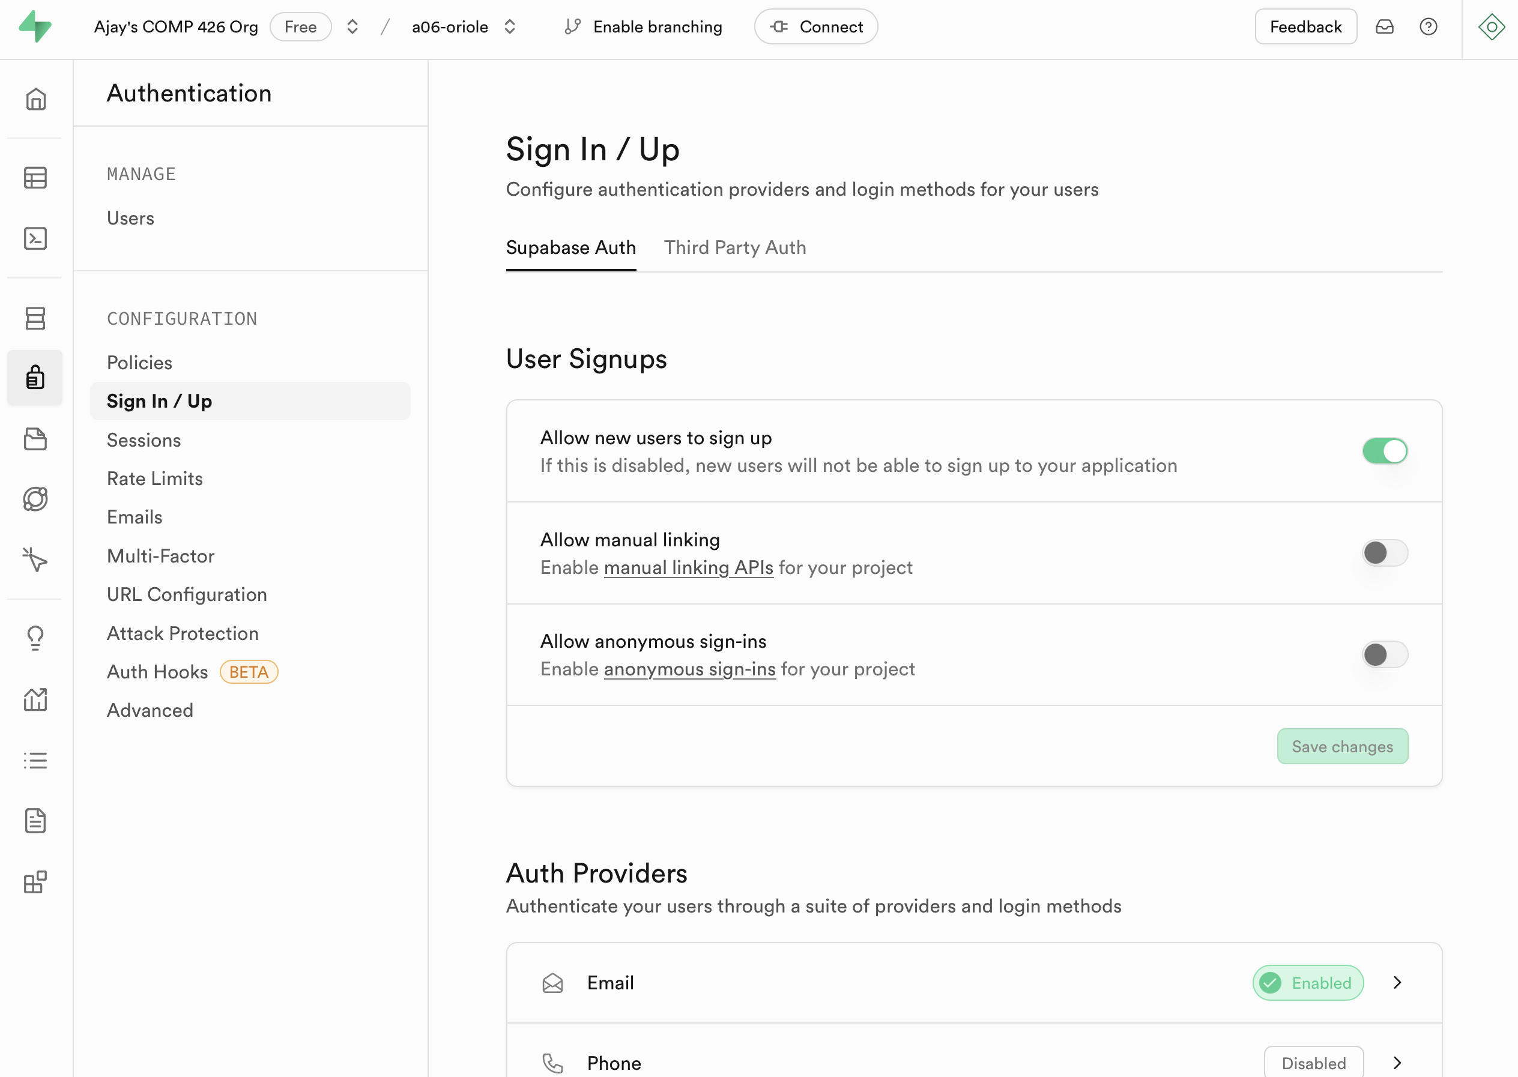
Task: Click the 'User Signups' section heading
Action: (586, 360)
